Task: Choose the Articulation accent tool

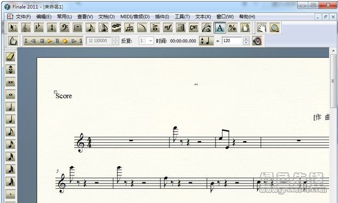Action: coord(155,27)
